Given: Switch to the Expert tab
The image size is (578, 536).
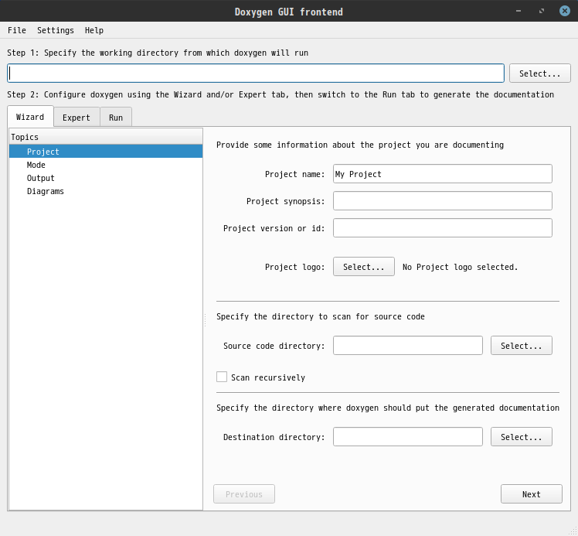Looking at the screenshot, I should pos(76,118).
